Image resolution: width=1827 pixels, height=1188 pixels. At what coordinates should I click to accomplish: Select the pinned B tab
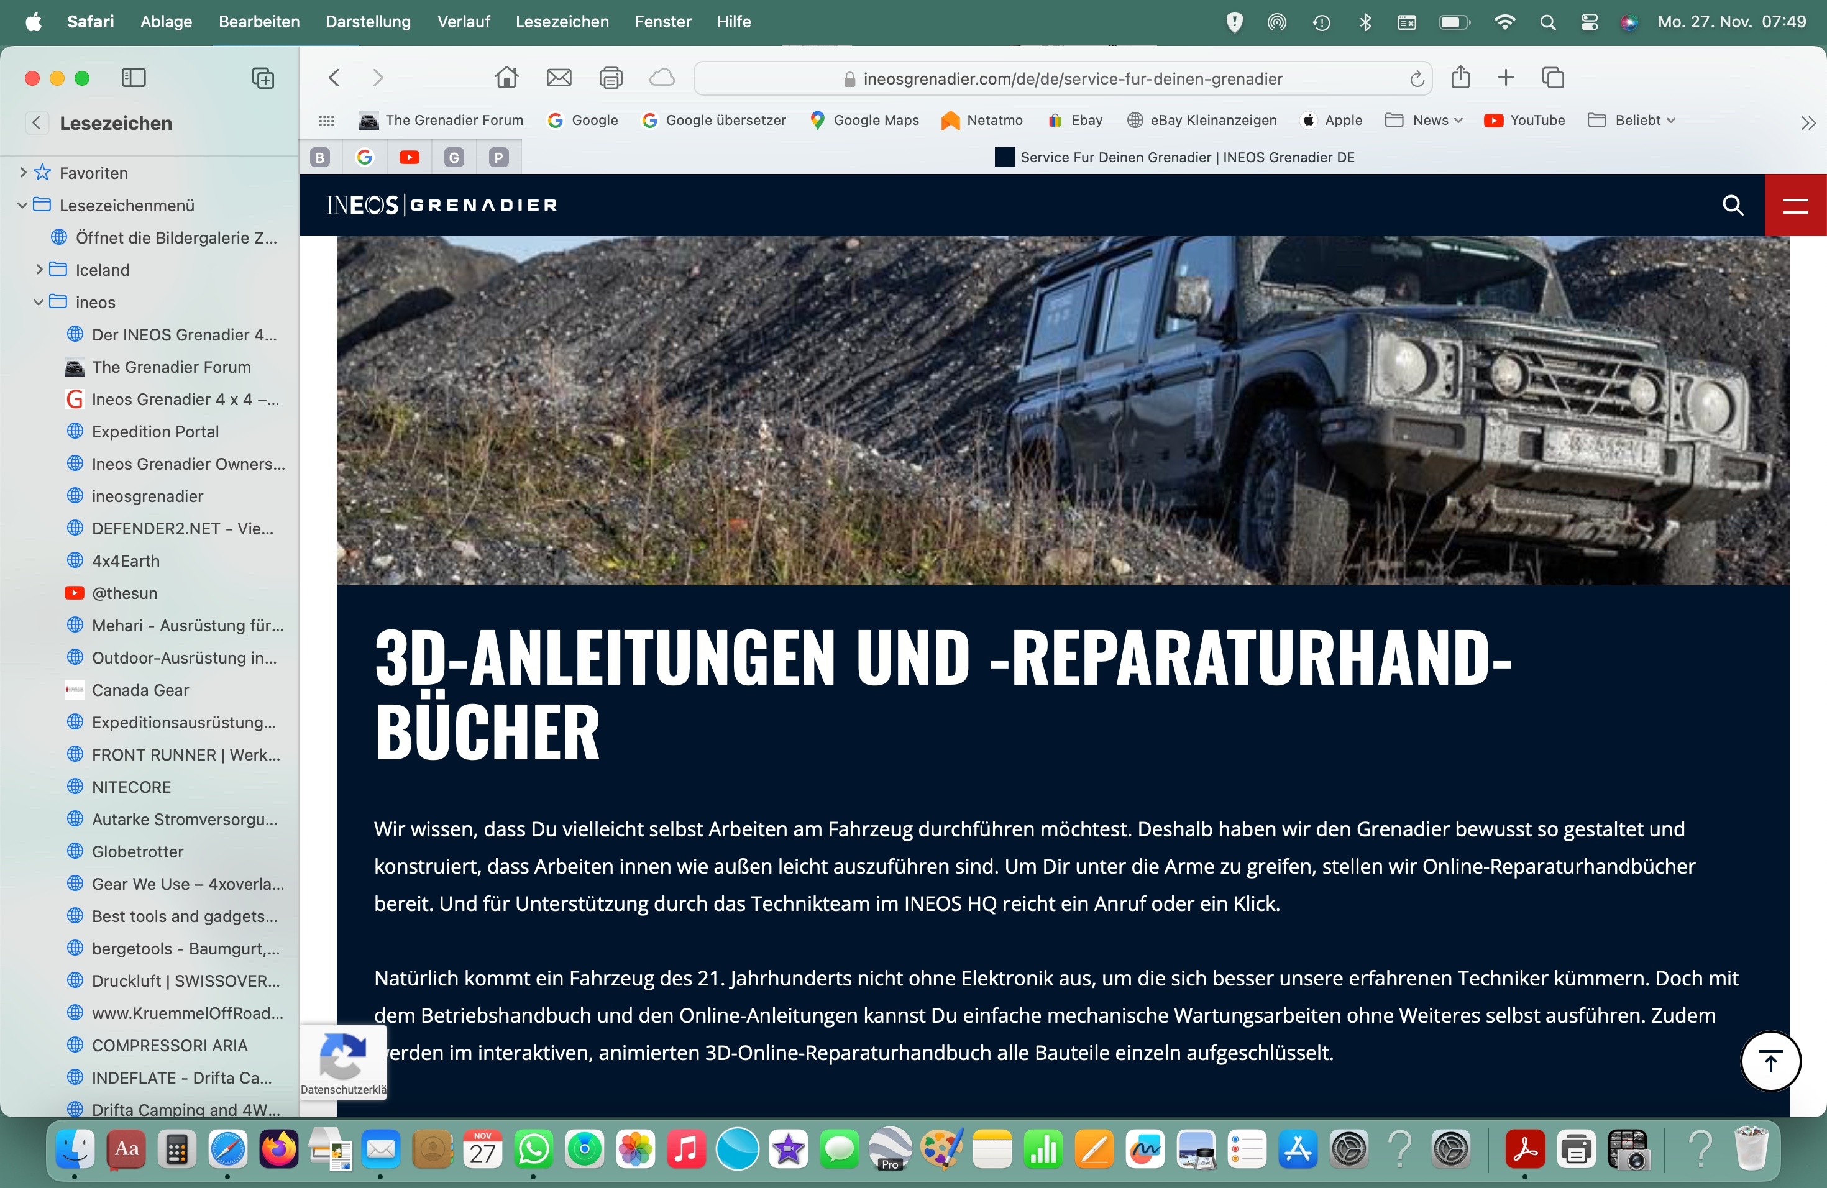(320, 157)
